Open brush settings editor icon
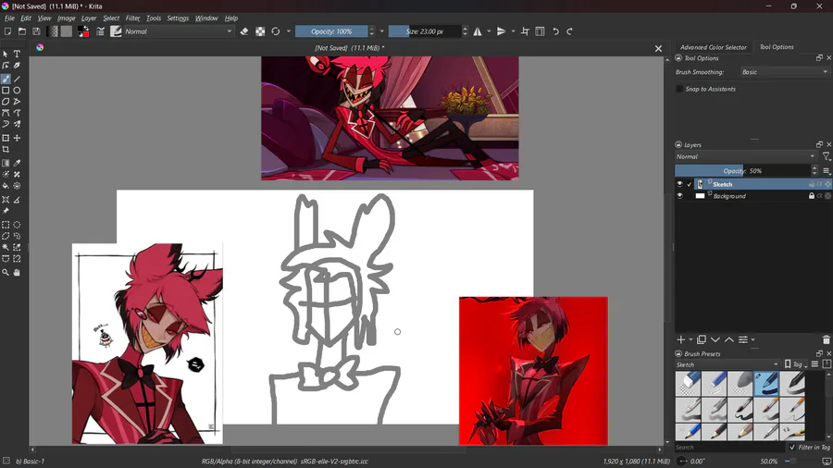The height and width of the screenshot is (468, 833). 100,31
